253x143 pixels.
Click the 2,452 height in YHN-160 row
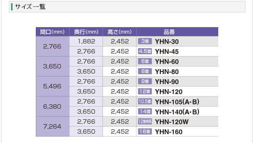click(120, 131)
